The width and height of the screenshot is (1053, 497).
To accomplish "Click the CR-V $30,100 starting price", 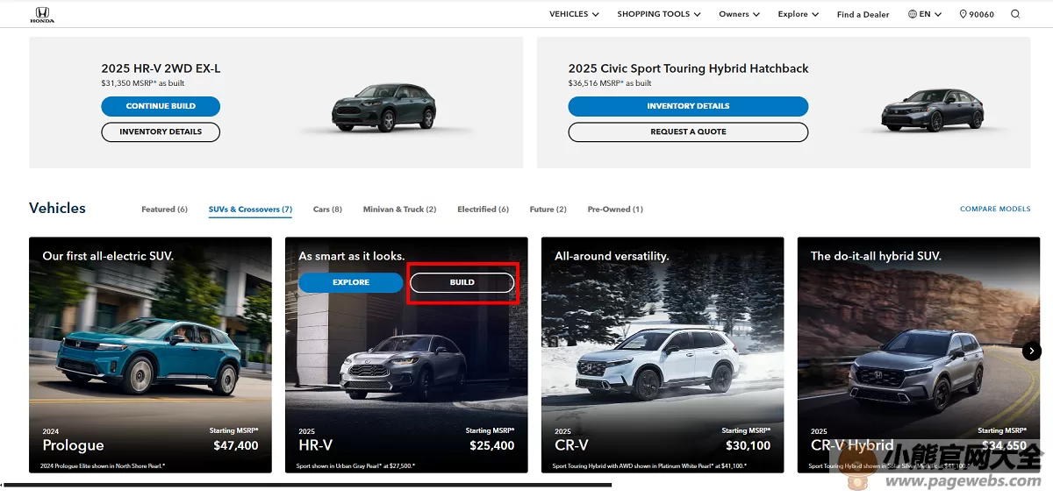I will point(748,445).
